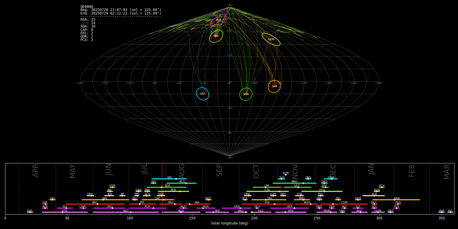Screen dimensions: 458x229
Task: Click the 'CAP: 8' legend entry
Action: tap(87, 30)
